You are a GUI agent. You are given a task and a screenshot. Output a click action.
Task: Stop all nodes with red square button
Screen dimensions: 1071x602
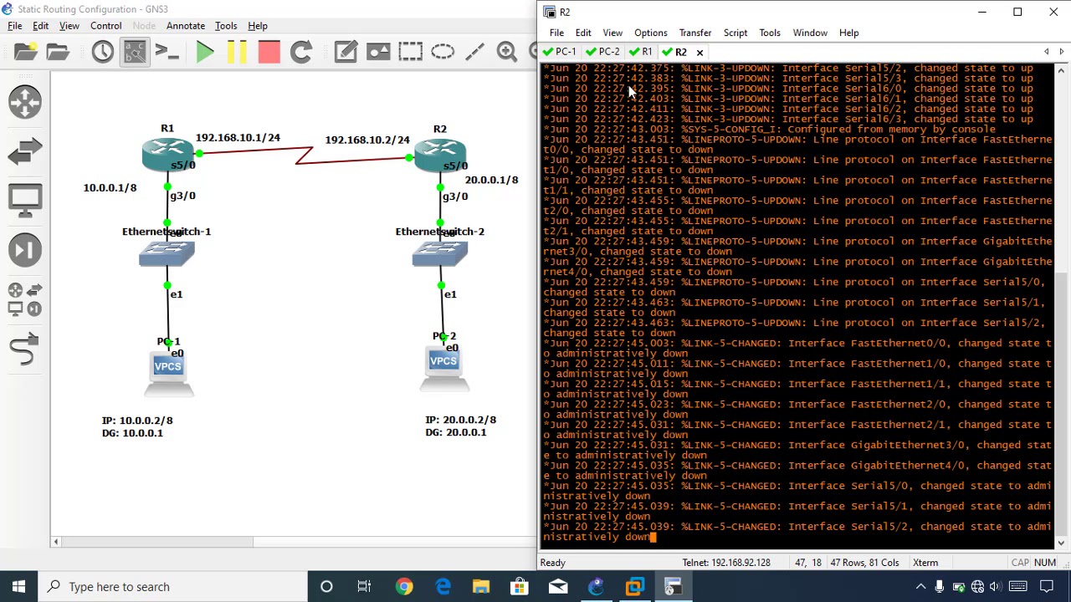click(269, 52)
